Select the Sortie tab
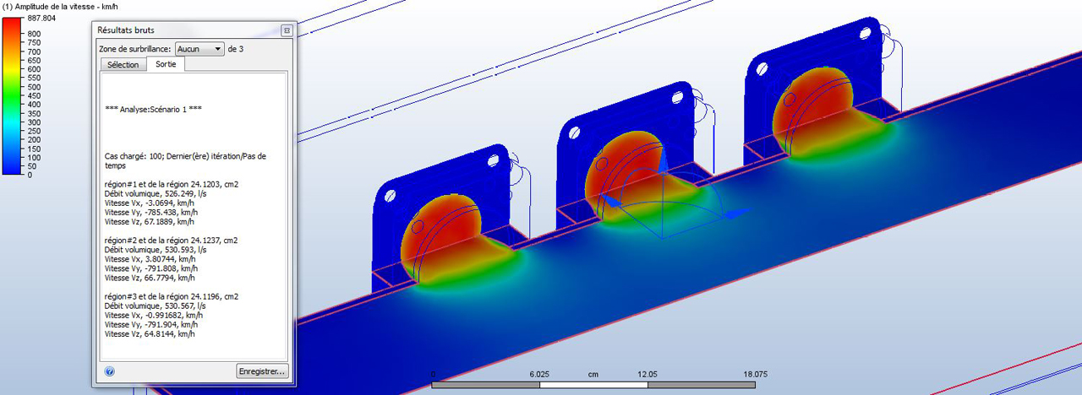The width and height of the screenshot is (1082, 395). (x=166, y=65)
